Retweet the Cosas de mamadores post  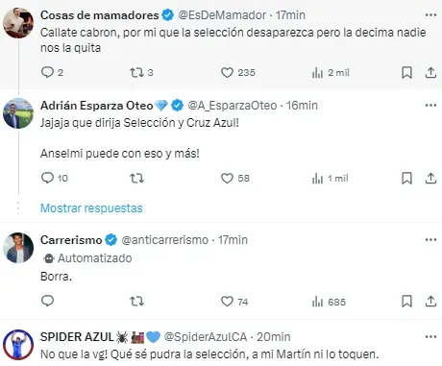pos(136,73)
